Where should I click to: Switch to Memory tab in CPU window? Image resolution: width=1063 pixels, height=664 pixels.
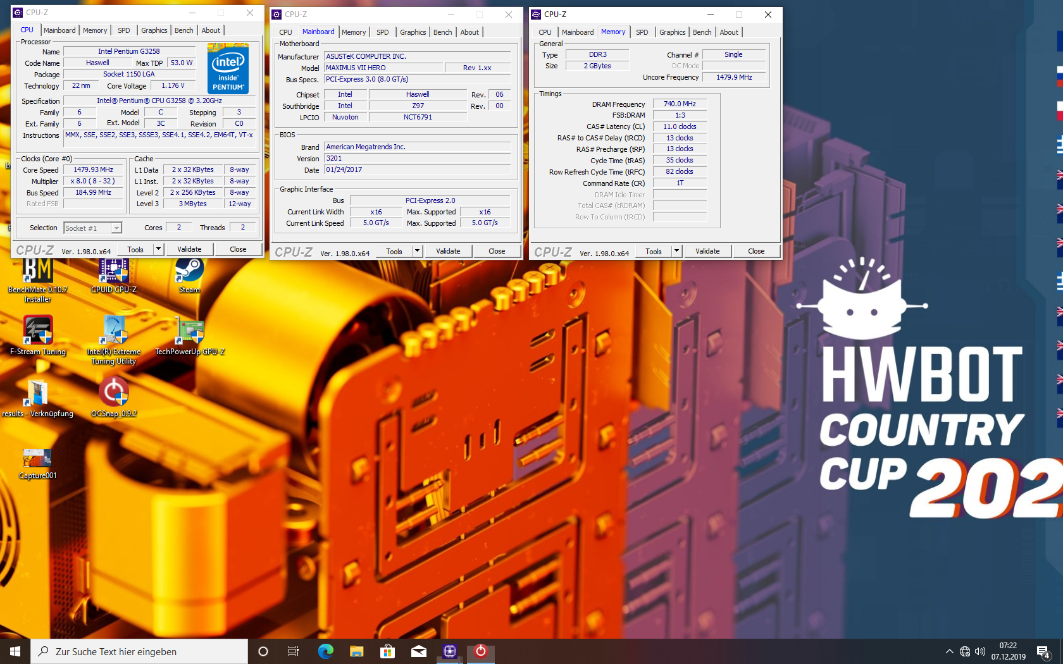95,30
